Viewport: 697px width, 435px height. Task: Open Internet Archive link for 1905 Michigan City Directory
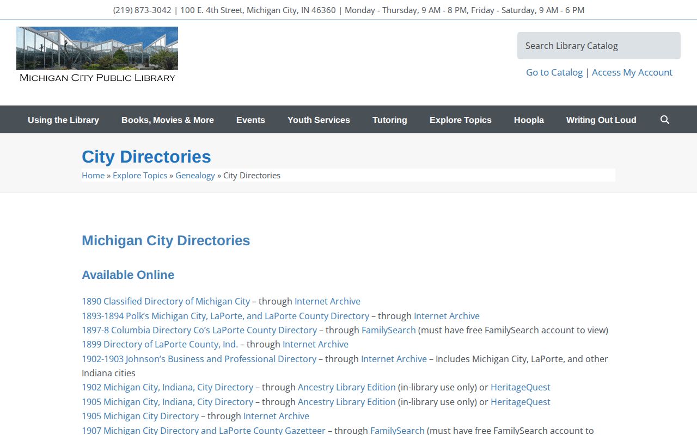tap(276, 416)
